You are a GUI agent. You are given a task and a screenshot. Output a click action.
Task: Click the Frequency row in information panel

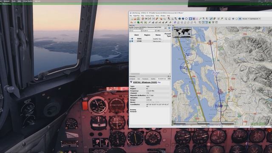click(x=150, y=91)
